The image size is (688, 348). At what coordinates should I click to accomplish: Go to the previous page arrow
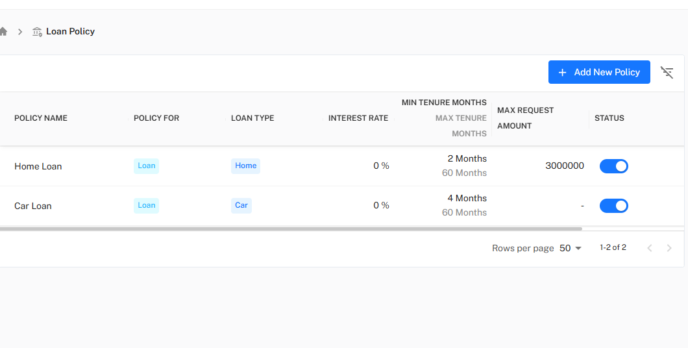tap(649, 248)
